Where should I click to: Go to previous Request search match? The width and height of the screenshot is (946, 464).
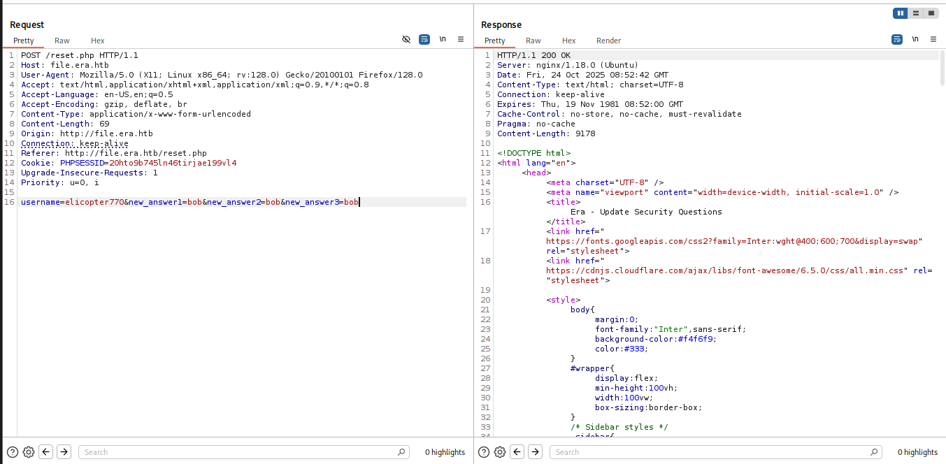(x=46, y=452)
